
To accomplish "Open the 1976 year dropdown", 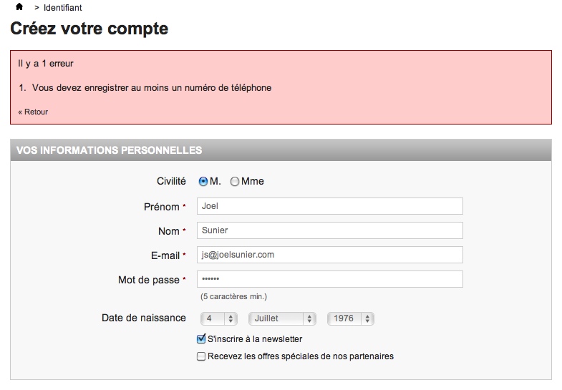I will pyautogui.click(x=351, y=318).
